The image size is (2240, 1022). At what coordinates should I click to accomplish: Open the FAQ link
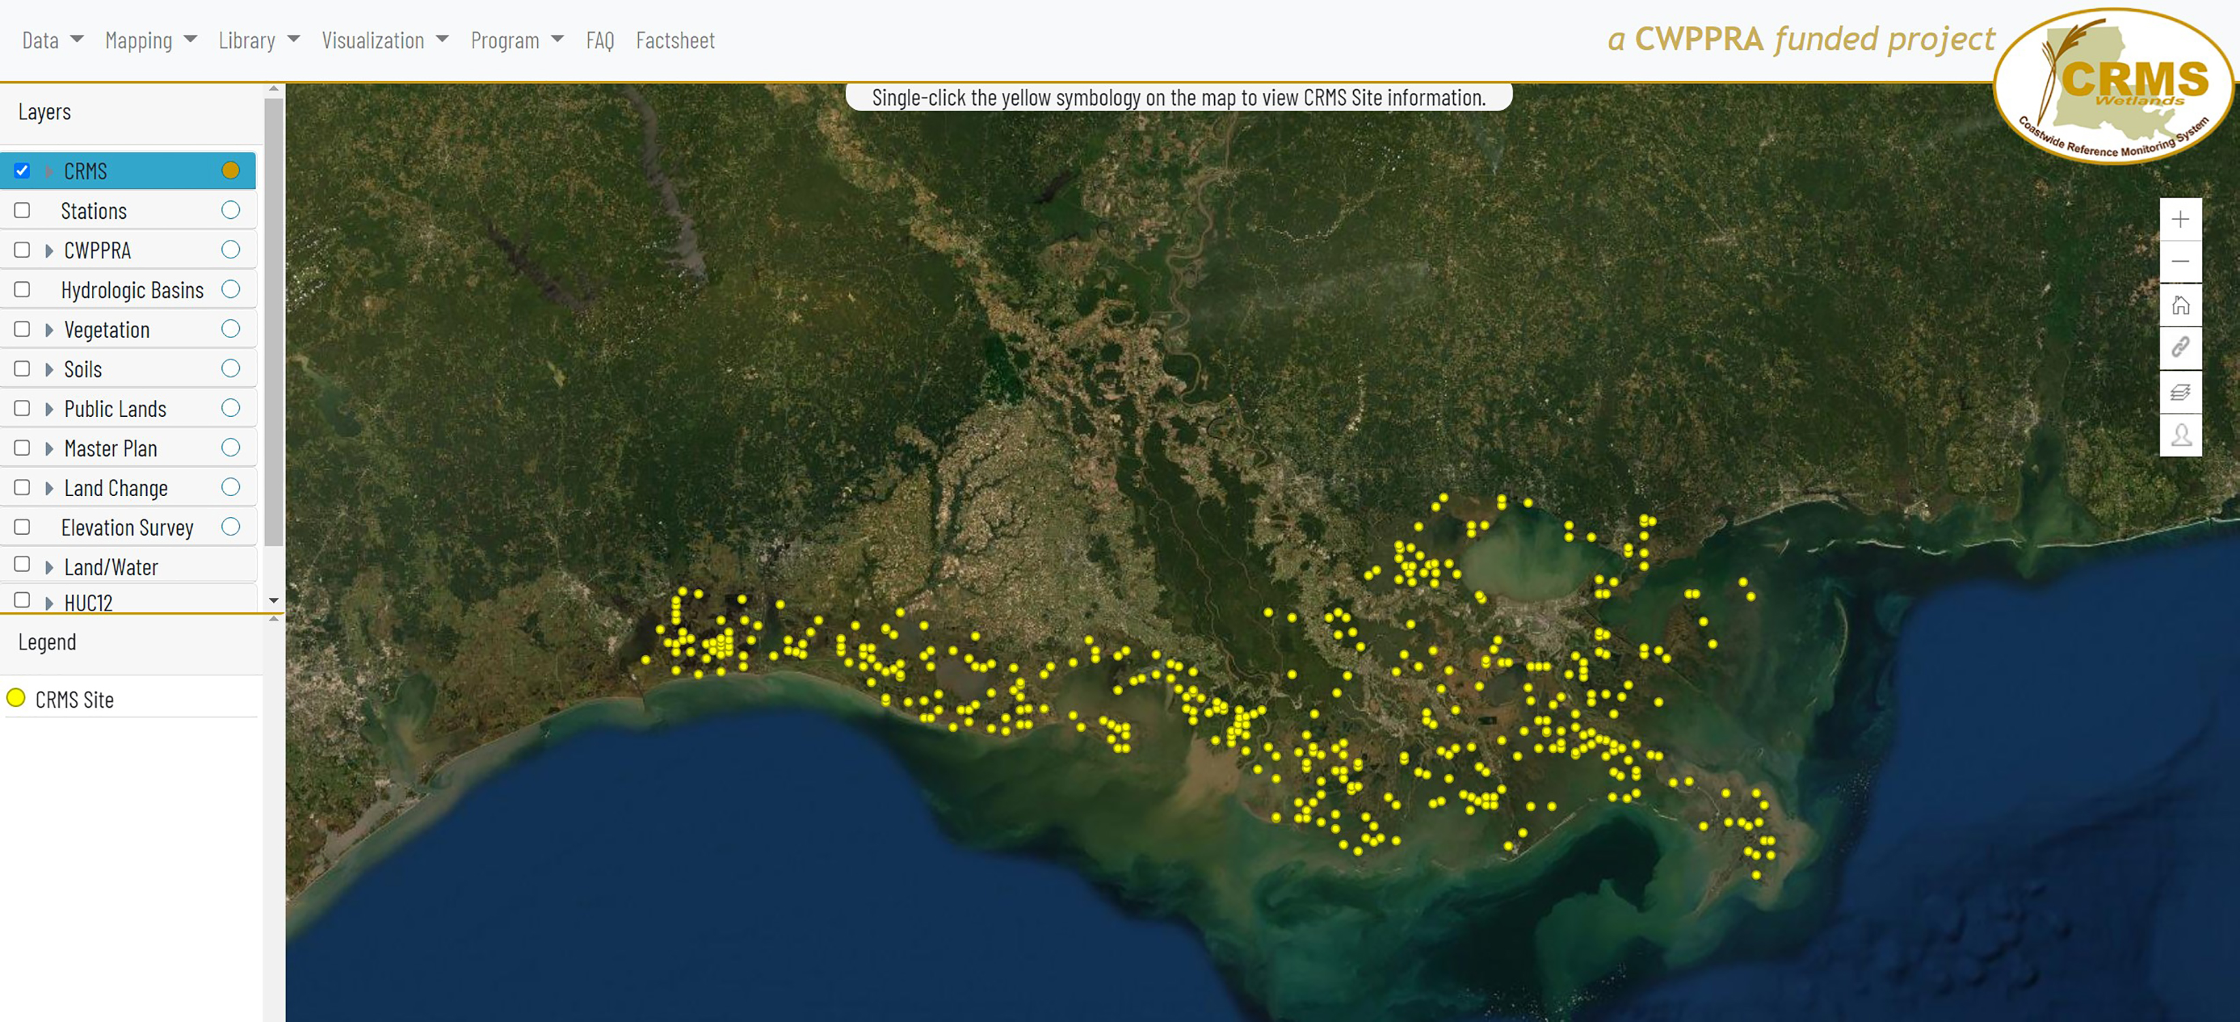pos(599,40)
